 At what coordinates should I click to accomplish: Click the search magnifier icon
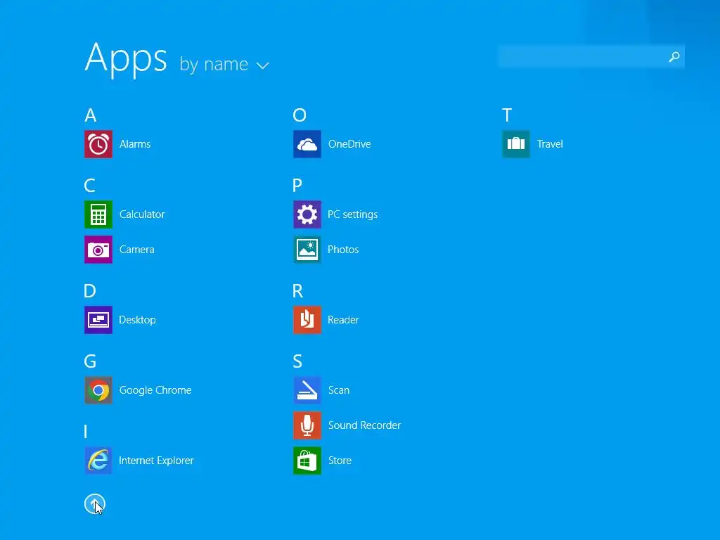point(674,56)
